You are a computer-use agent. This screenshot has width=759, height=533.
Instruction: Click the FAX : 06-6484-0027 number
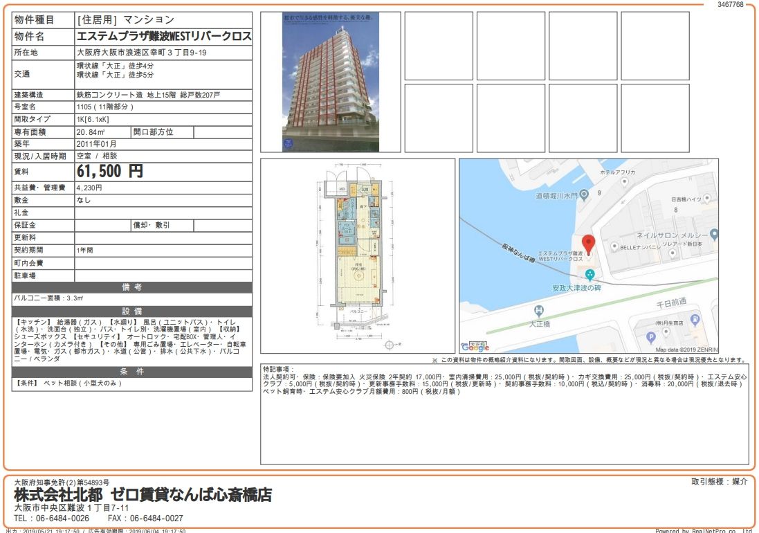tap(145, 518)
